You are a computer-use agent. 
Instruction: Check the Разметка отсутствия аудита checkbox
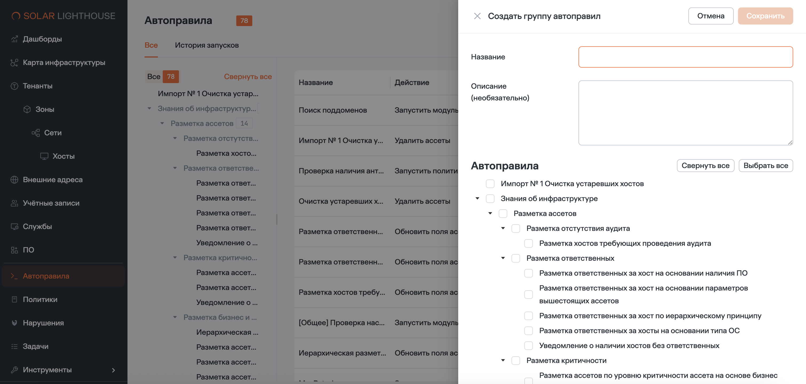click(516, 229)
